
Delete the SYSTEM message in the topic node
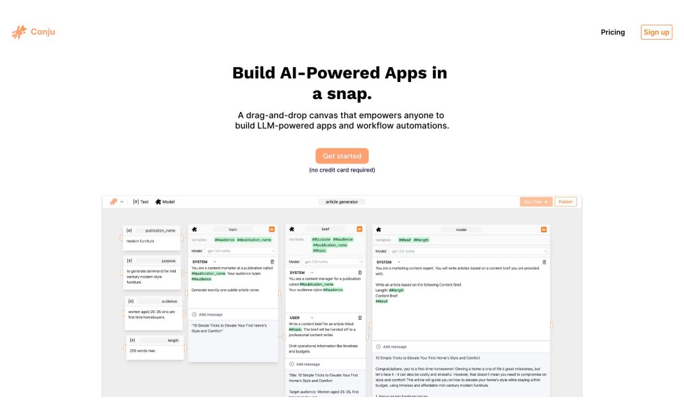point(272,262)
